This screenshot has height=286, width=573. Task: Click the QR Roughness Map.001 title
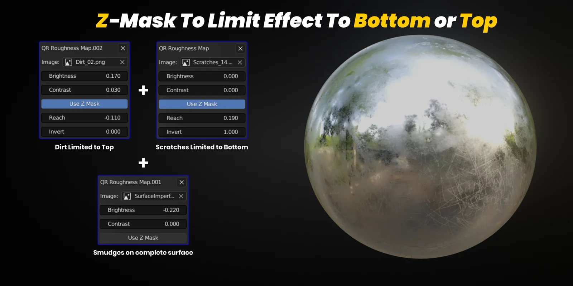[131, 182]
